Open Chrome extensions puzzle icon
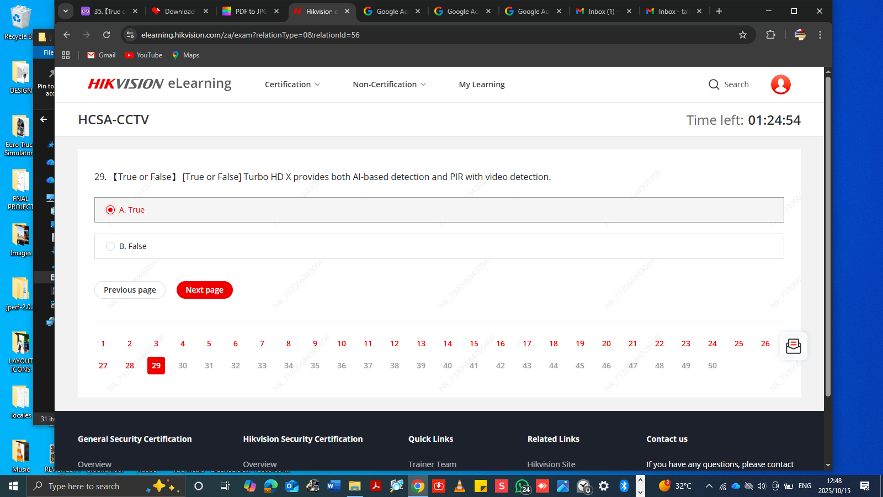The height and width of the screenshot is (497, 883). (x=770, y=35)
